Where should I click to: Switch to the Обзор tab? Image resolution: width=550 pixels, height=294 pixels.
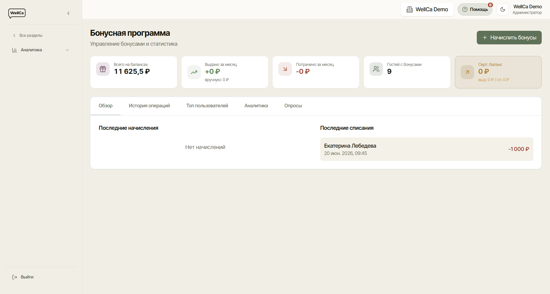[x=106, y=106]
